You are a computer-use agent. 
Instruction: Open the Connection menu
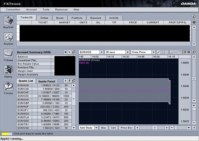(13, 10)
